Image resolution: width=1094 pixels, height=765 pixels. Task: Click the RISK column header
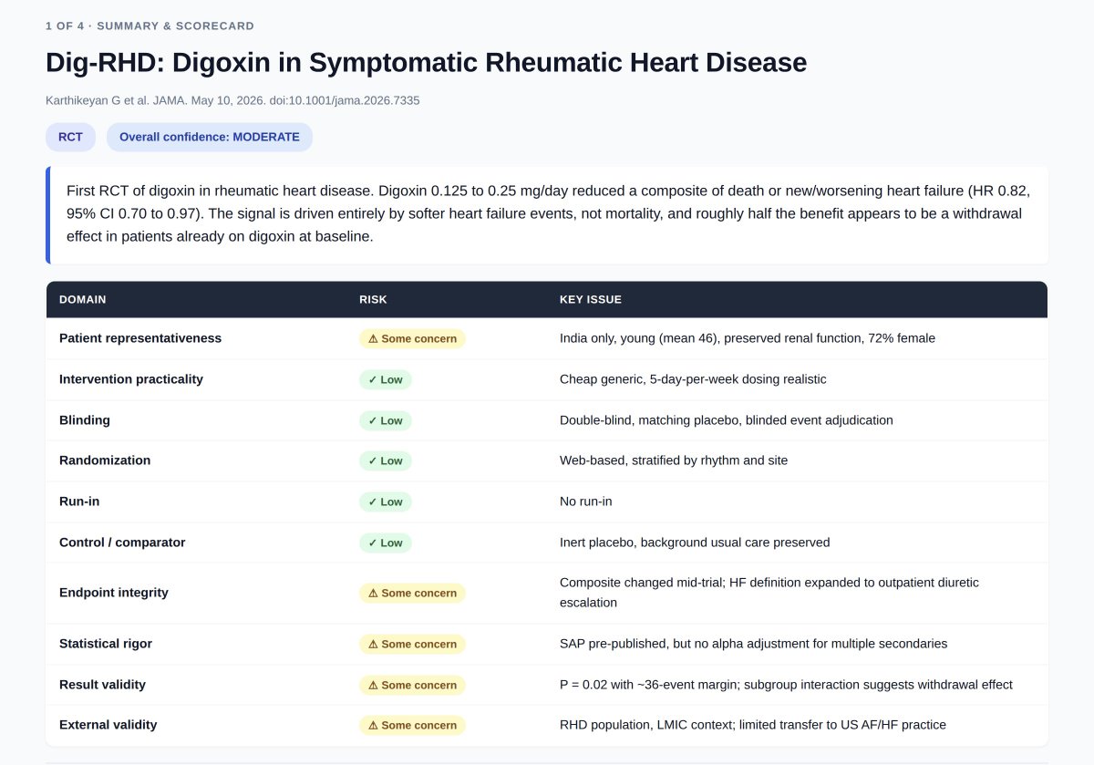coord(373,299)
